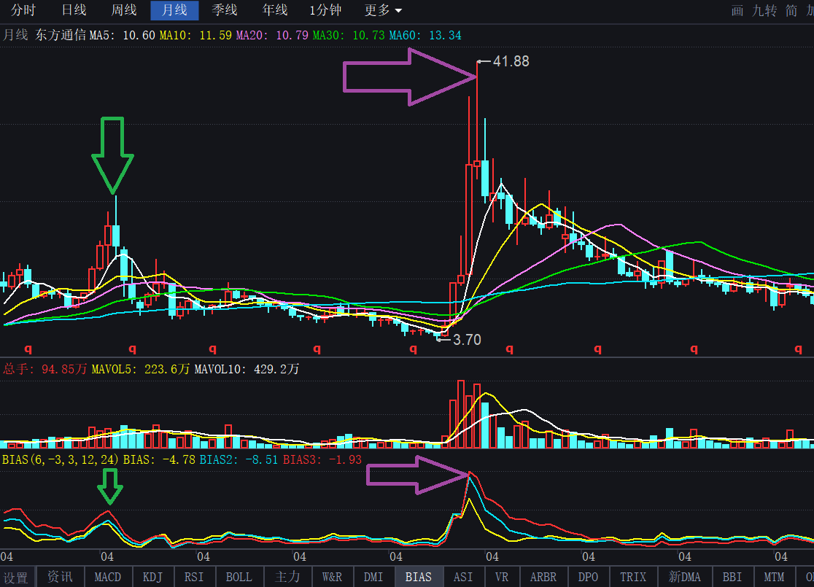Switch to the 1分钟 one-minute chart tab

point(325,10)
